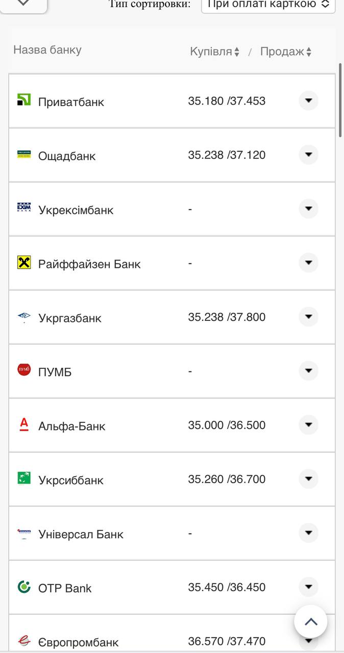Viewport: 344px width, 653px height.
Task: Expand the Альфа-Банк row arrow
Action: [308, 425]
